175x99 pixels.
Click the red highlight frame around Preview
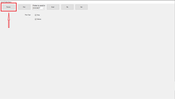[x=9, y=3]
